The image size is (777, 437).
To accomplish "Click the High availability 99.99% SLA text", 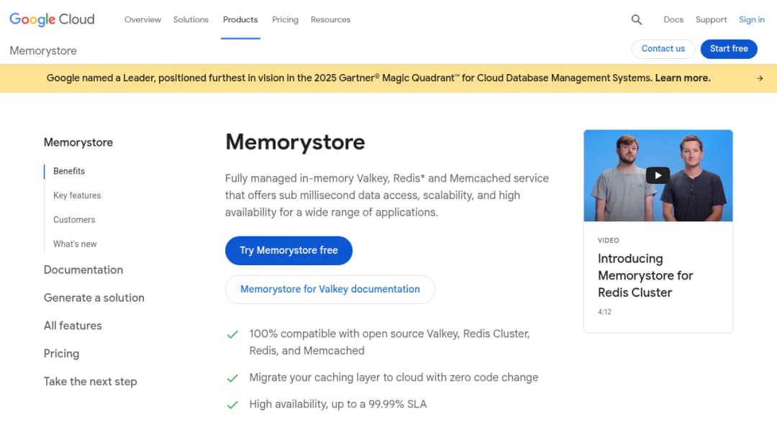I will pos(337,405).
